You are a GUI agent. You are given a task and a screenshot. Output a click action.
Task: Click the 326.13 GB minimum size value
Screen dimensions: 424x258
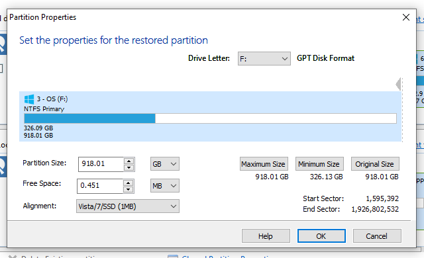(327, 177)
